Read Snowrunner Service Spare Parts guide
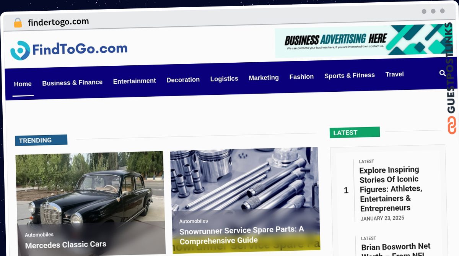The image size is (459, 256). (242, 235)
